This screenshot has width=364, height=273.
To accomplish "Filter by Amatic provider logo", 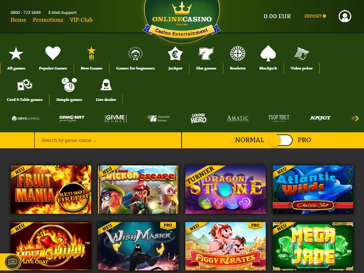I will (238, 119).
